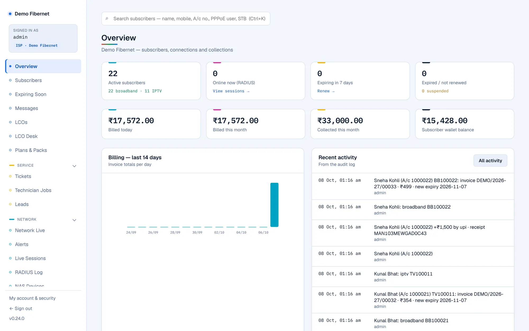The image size is (529, 331).
Task: Click 'Billed today' label
Action: pos(120,130)
